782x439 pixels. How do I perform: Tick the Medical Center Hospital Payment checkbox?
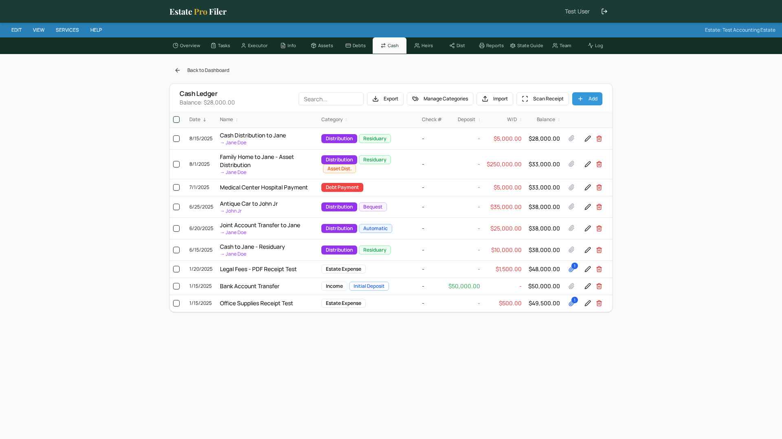[176, 187]
